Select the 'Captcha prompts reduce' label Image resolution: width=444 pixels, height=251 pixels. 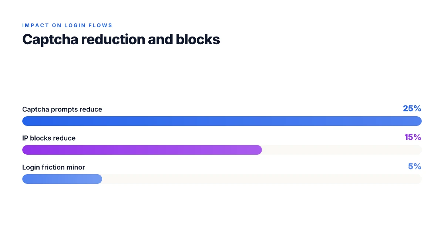coord(62,109)
